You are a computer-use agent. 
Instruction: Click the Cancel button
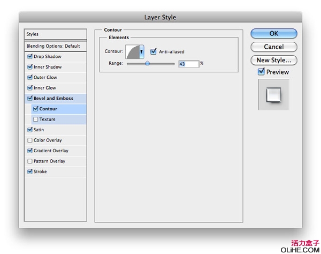(274, 47)
